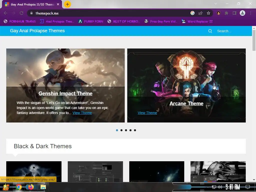Click the search magnifier icon on site

coord(210,31)
